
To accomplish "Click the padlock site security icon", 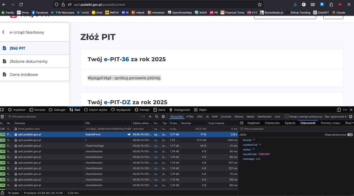I will 63,5.
